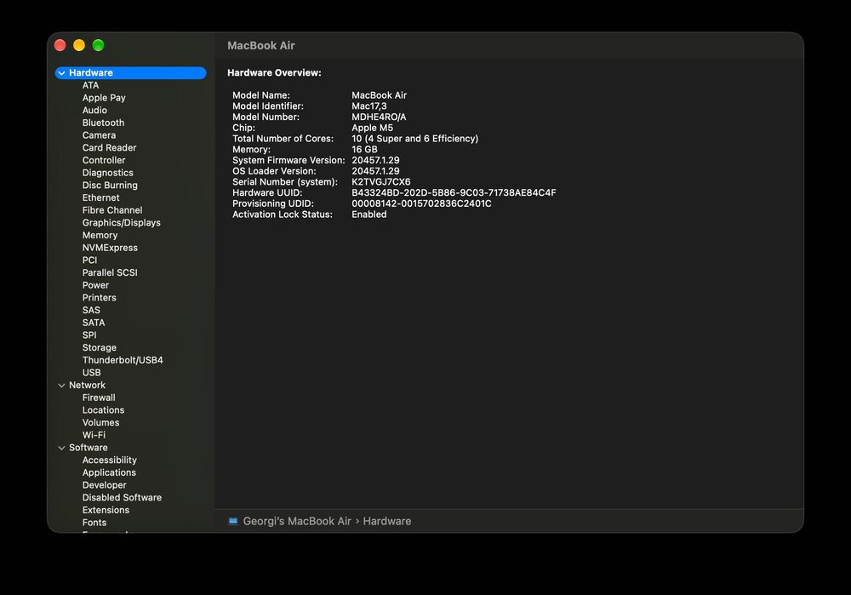
Task: Open the Audio hardware section
Action: (94, 110)
